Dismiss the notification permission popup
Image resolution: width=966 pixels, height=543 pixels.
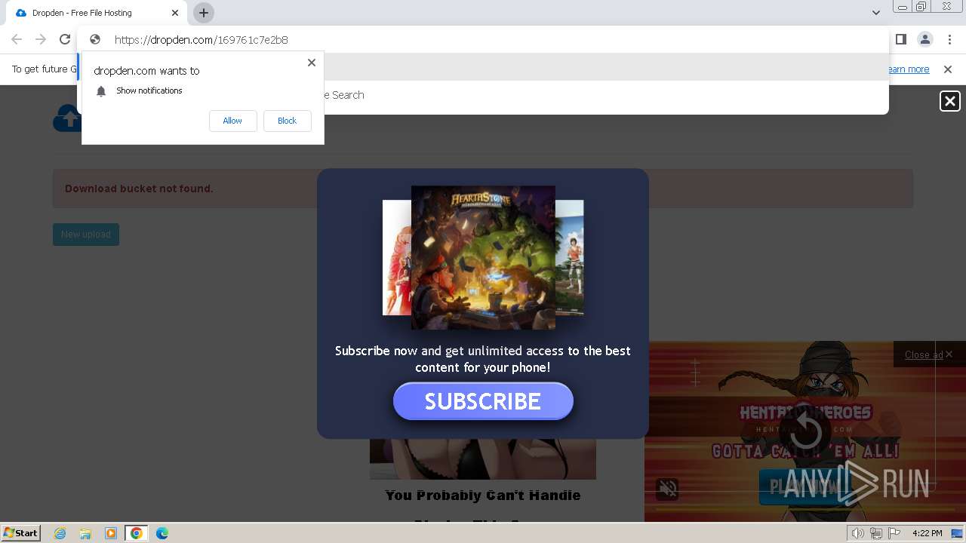(312, 63)
